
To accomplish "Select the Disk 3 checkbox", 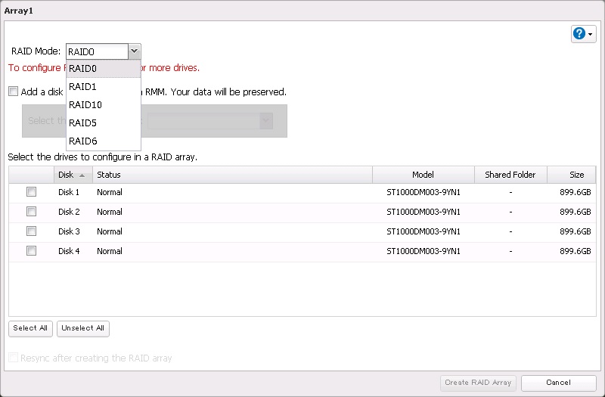I will [x=32, y=231].
